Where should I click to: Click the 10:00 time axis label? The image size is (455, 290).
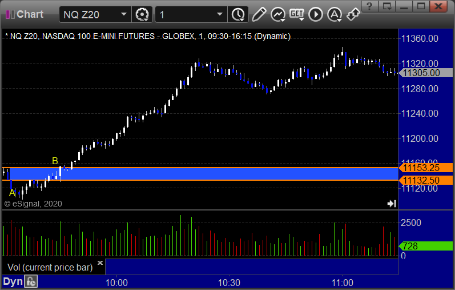(116, 283)
